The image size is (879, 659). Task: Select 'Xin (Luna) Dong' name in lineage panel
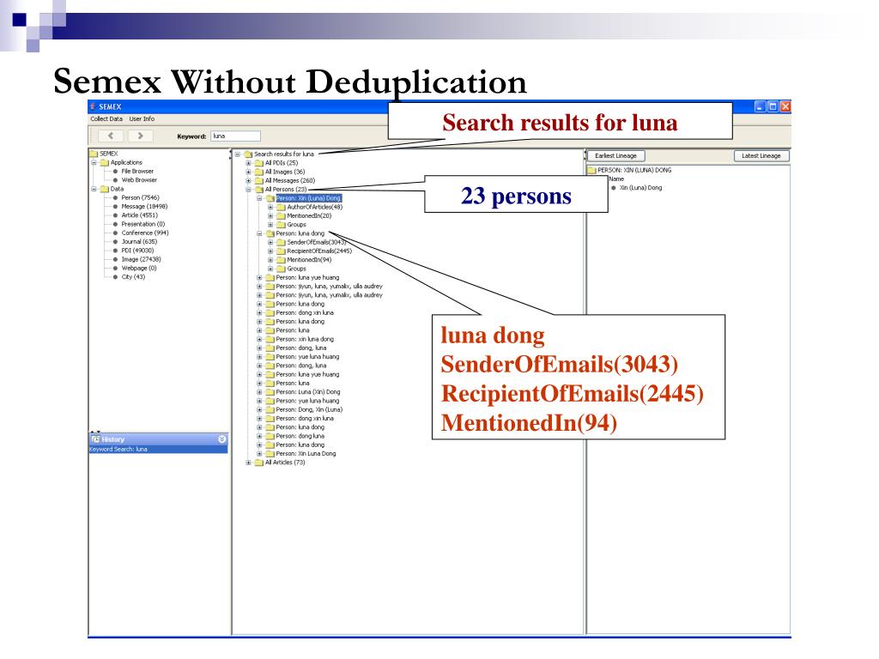click(640, 188)
